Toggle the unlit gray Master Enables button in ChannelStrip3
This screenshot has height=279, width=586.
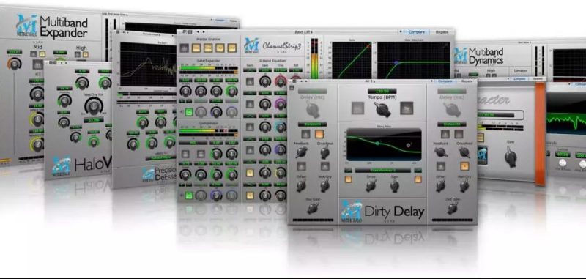(x=184, y=48)
